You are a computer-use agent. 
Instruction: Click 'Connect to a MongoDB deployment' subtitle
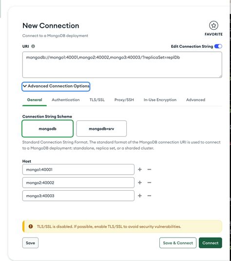pos(55,36)
